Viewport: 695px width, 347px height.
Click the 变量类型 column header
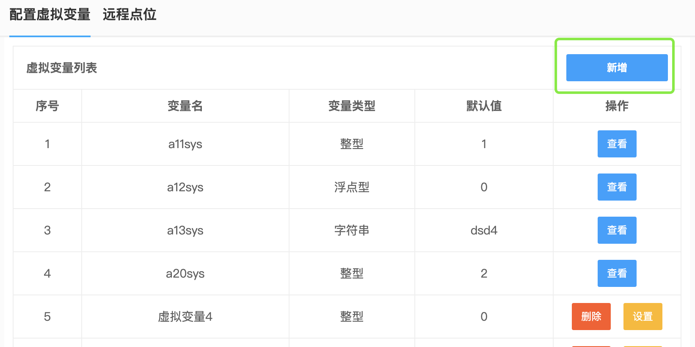pyautogui.click(x=352, y=106)
